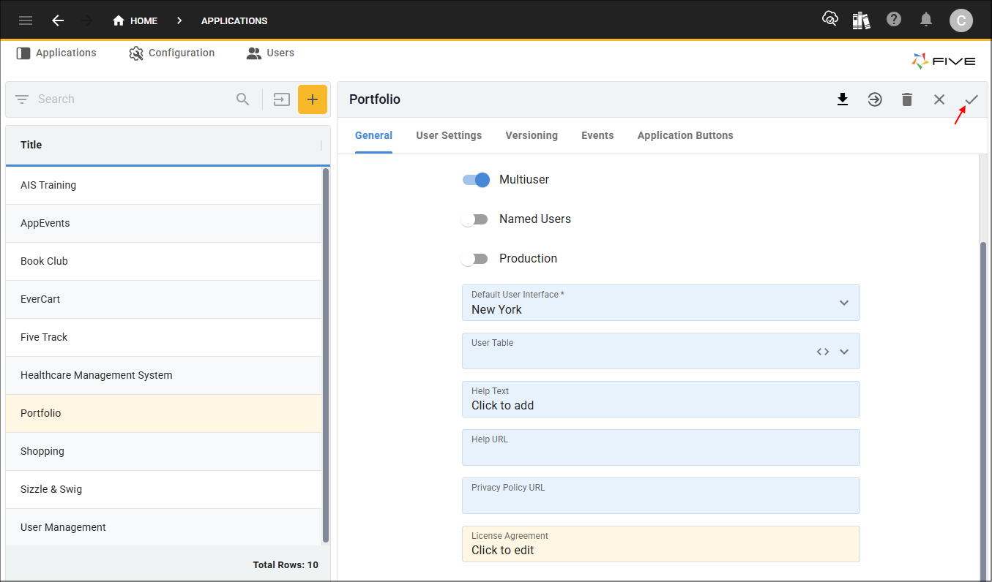The image size is (992, 582).
Task: Open the Application Buttons tab
Action: tap(685, 135)
